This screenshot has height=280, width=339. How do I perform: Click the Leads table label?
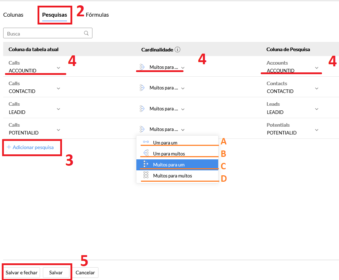pyautogui.click(x=273, y=104)
